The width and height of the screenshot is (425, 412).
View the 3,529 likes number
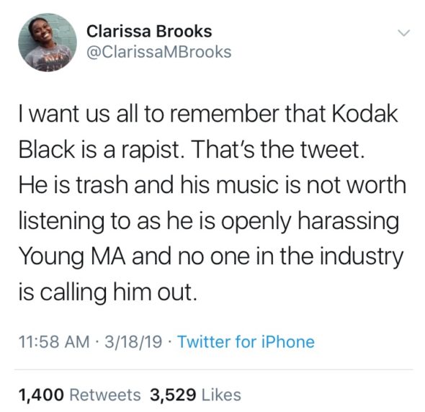tap(173, 395)
